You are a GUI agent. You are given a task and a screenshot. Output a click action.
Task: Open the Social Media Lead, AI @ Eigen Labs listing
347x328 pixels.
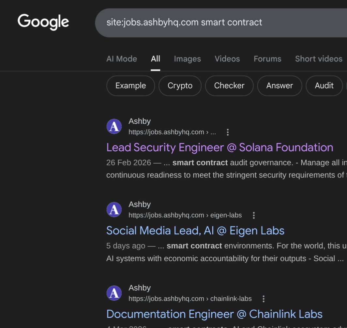pos(195,230)
